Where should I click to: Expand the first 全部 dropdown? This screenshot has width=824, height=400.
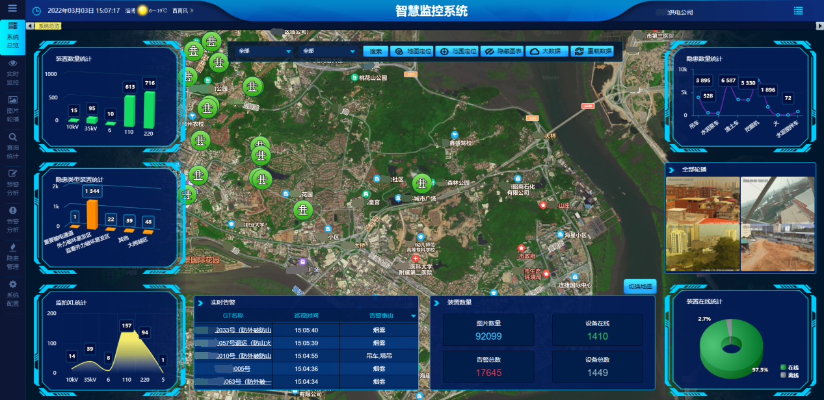(x=264, y=51)
